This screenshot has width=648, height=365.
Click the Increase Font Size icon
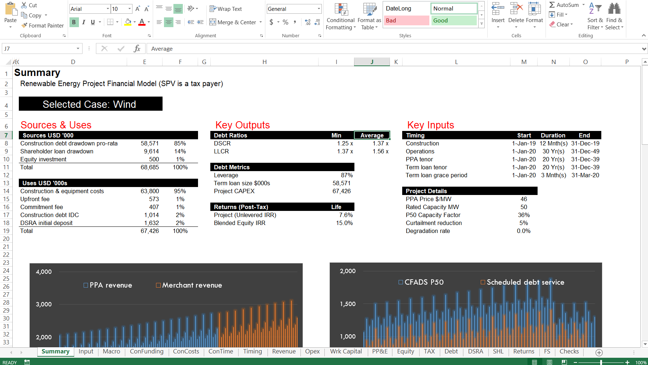click(x=138, y=9)
